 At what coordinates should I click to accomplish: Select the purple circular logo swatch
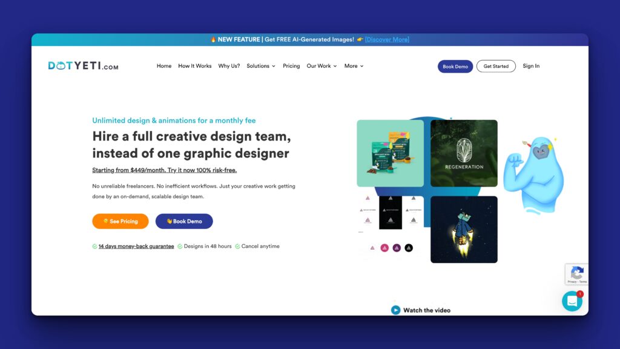397,248
